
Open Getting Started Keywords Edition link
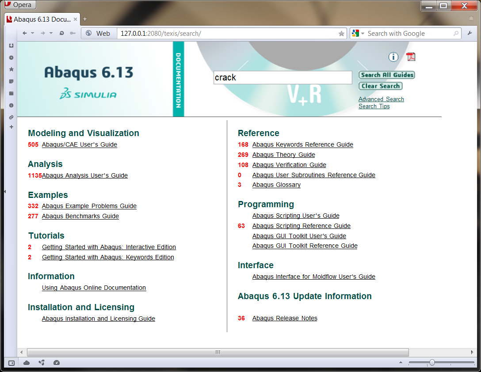(x=108, y=257)
